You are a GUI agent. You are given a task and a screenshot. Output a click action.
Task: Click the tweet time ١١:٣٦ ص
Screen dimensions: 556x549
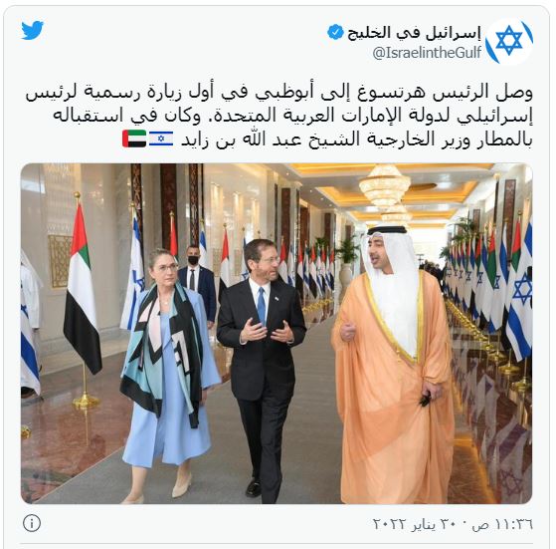coord(502,524)
